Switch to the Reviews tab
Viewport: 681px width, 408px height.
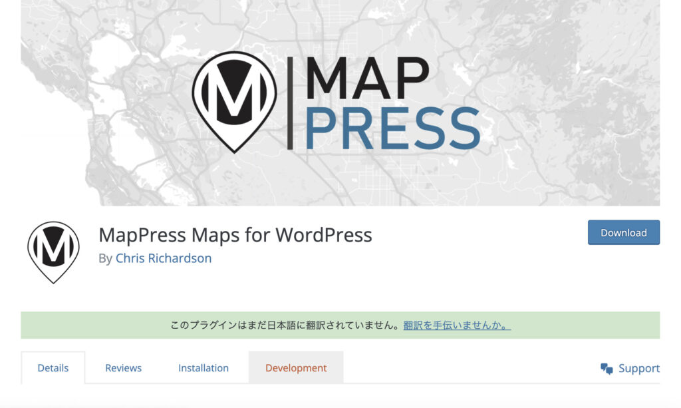click(123, 368)
